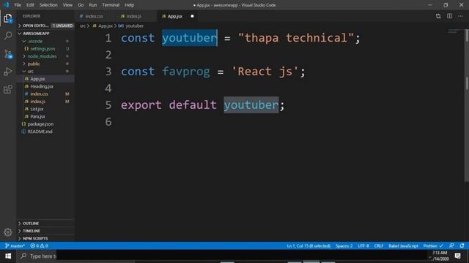
Task: Open the Go menu
Action: (x=81, y=5)
